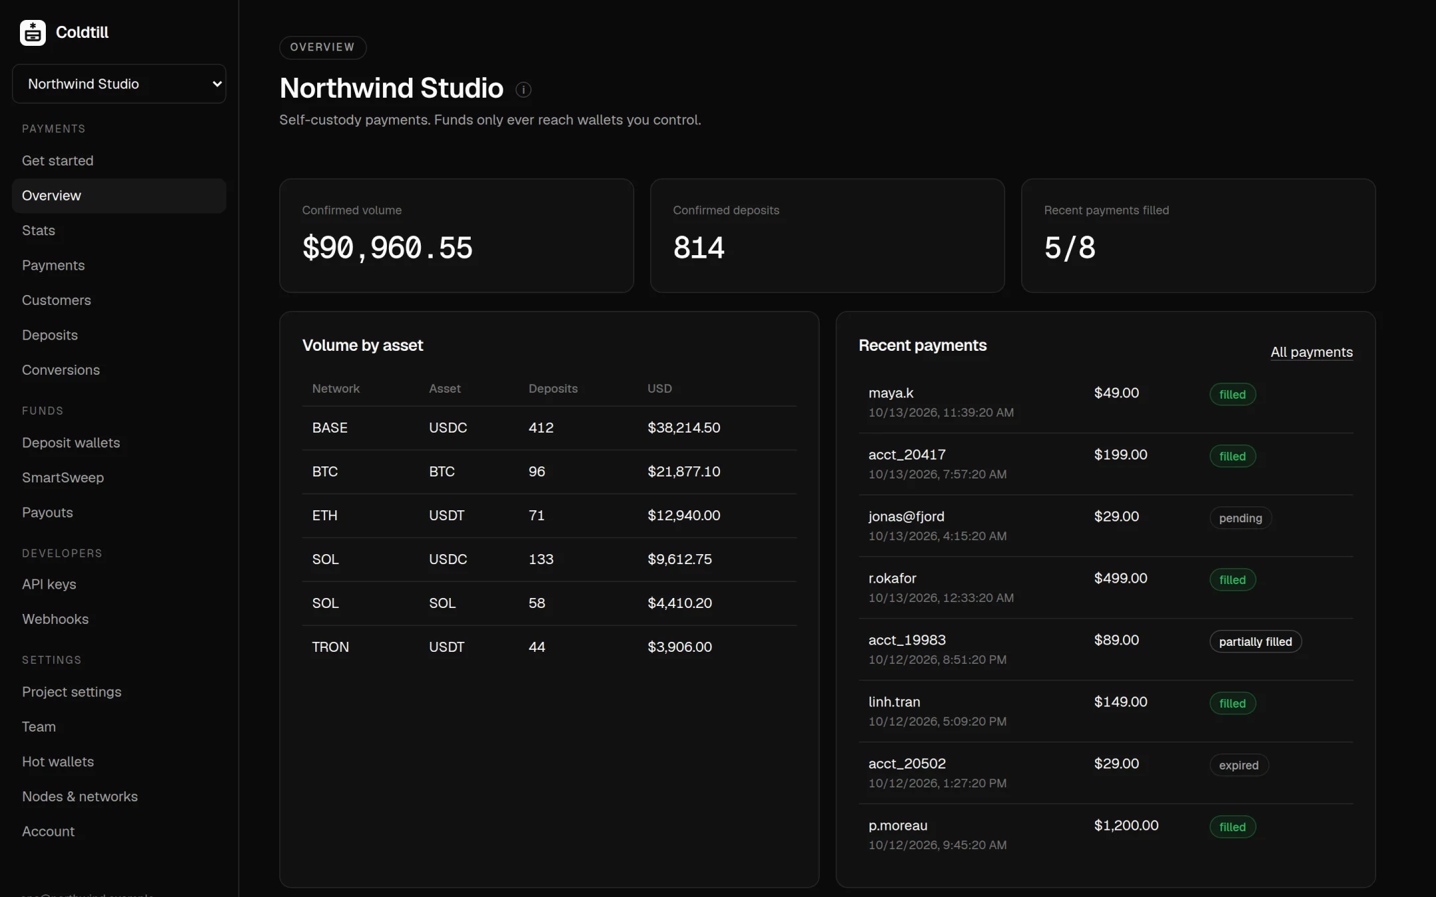This screenshot has height=897, width=1436.
Task: Click the Deposits column header
Action: pos(552,389)
